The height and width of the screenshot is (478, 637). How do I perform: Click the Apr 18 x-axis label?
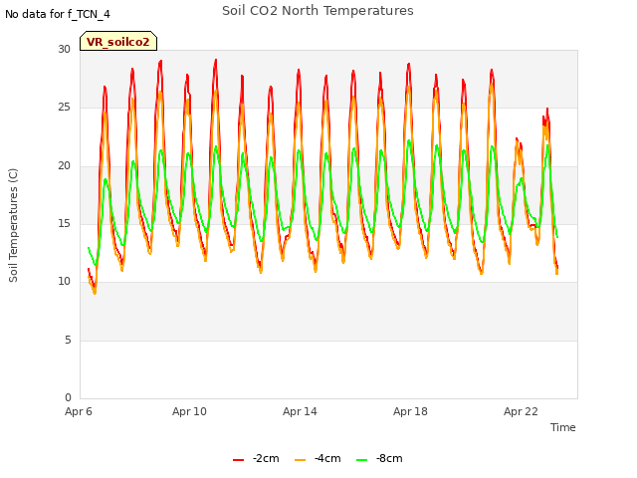pyautogui.click(x=410, y=411)
